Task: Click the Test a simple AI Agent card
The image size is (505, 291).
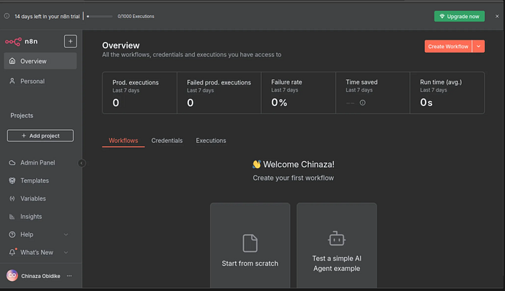Action: click(x=337, y=246)
